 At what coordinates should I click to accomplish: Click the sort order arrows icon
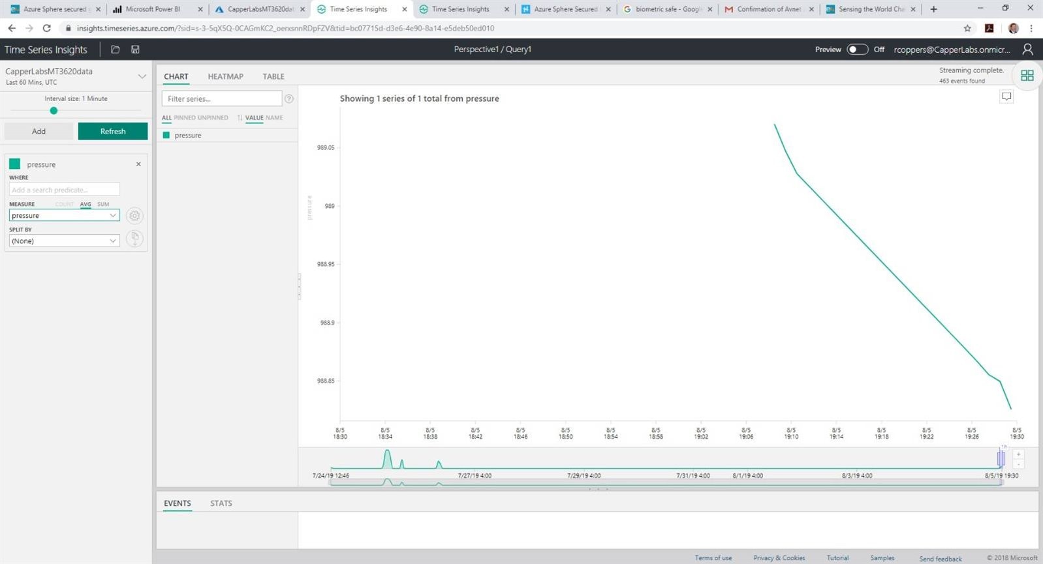pyautogui.click(x=240, y=118)
